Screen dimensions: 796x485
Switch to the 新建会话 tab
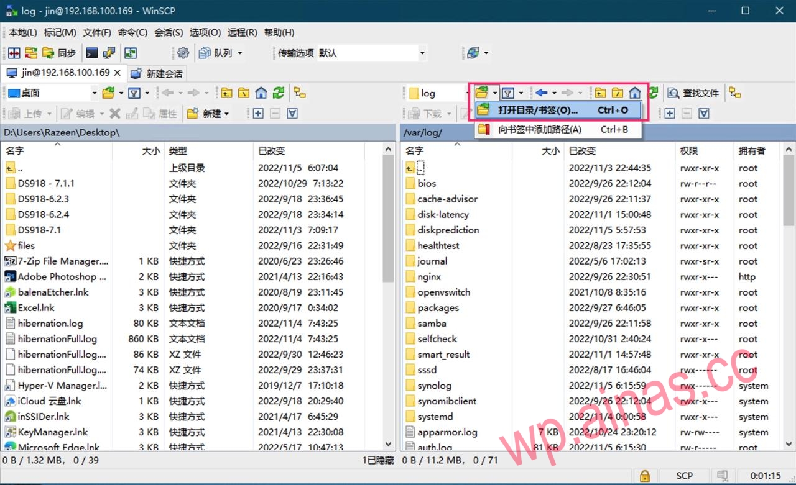pos(157,73)
